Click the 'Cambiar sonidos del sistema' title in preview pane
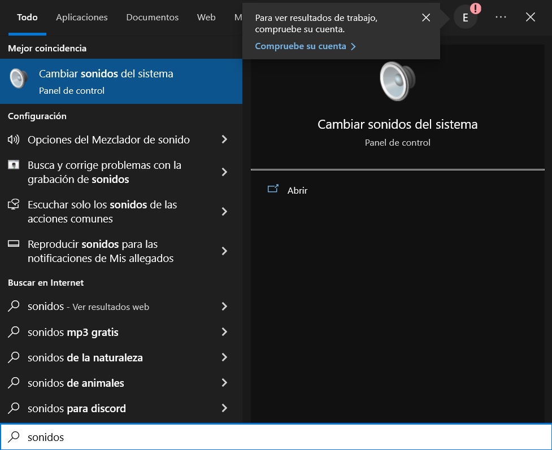Viewport: 552px width, 450px height. [x=397, y=124]
